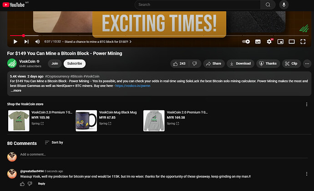Reply to the greatatlas9494 comment
The height and width of the screenshot is (191, 314).
click(x=41, y=184)
